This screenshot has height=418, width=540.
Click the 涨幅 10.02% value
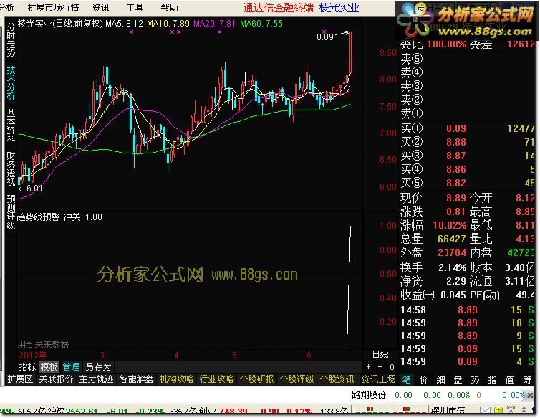450,225
